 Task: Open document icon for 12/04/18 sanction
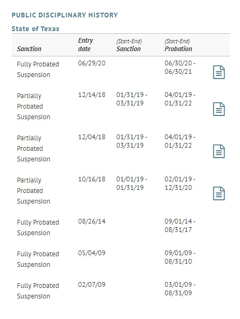pyautogui.click(x=219, y=151)
